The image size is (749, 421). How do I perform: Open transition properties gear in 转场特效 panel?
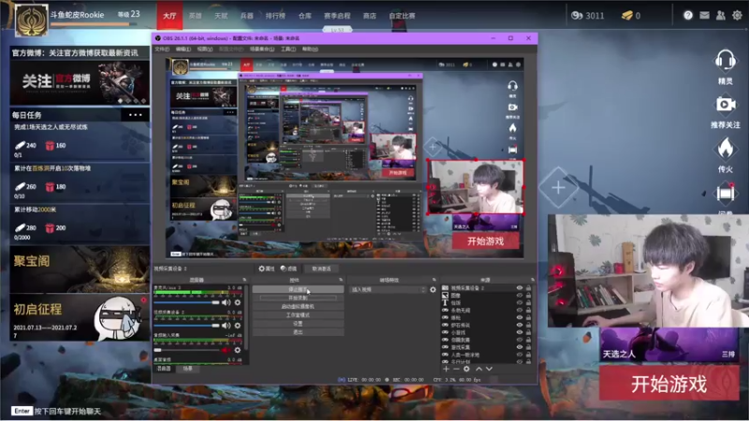(433, 290)
